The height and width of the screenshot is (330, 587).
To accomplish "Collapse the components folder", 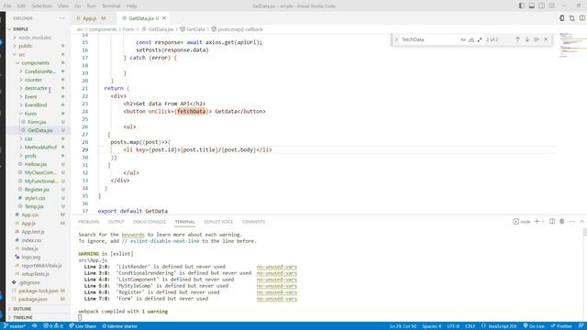I will [x=39, y=63].
